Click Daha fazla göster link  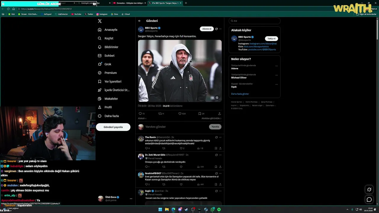point(240,94)
